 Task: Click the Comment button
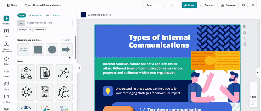(208, 5)
